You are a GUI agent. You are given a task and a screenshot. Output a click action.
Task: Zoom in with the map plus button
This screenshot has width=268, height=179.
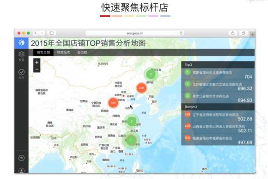click(37, 62)
